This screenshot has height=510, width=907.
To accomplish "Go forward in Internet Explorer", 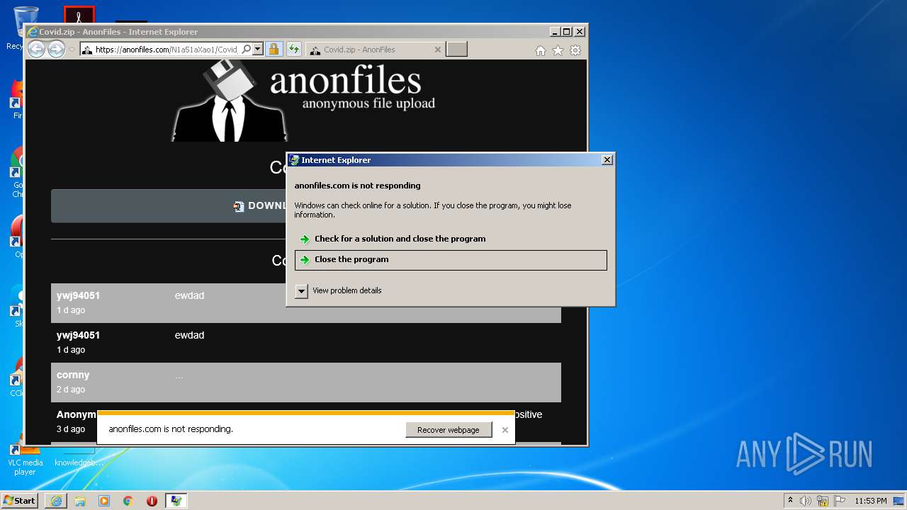I will (x=56, y=50).
